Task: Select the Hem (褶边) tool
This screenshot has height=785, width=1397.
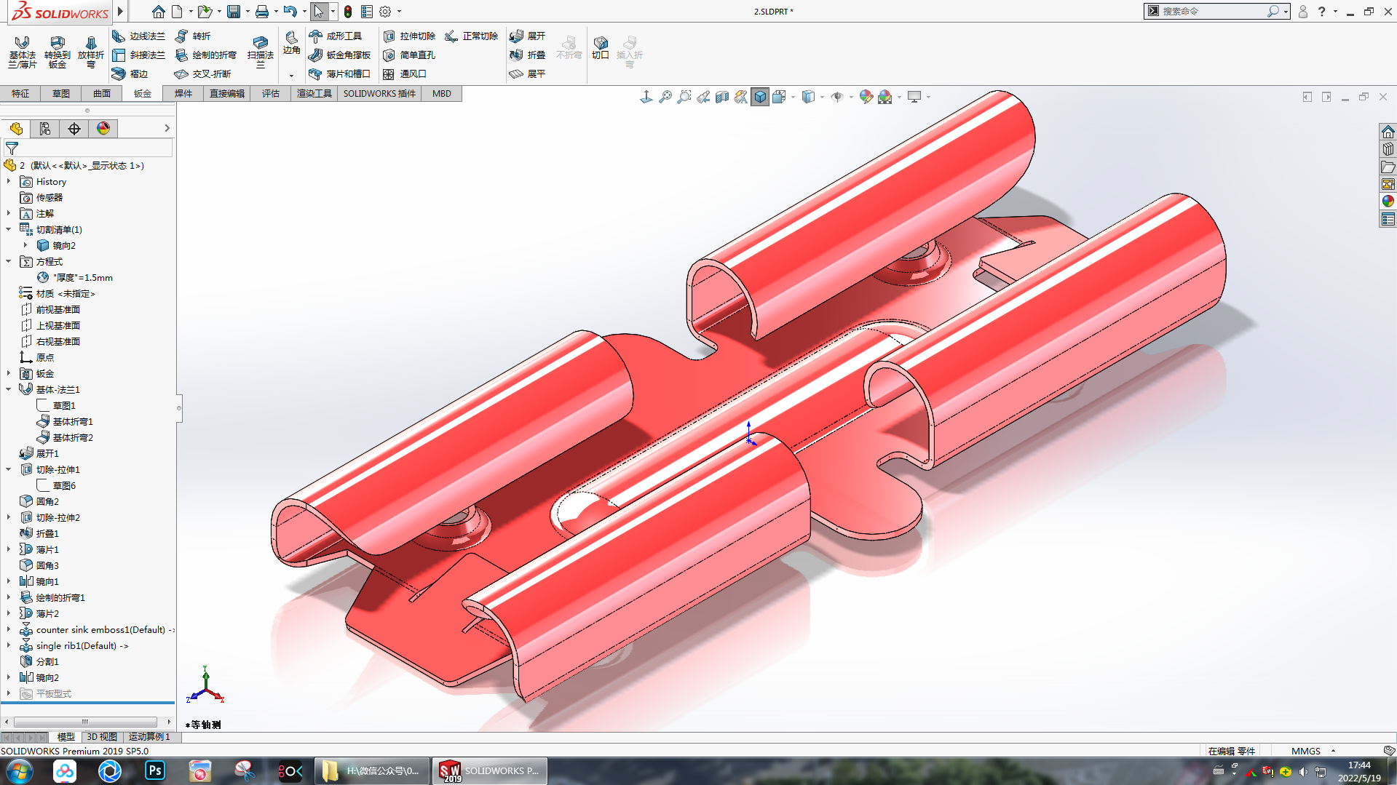Action: click(130, 73)
